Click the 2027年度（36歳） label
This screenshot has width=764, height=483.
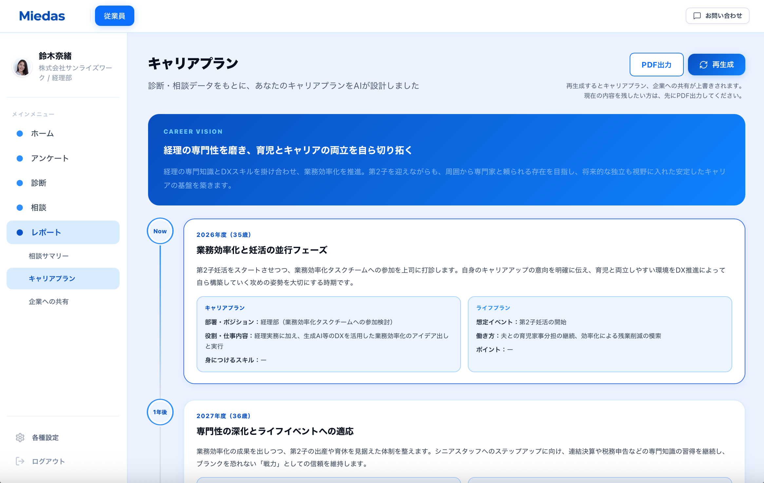pyautogui.click(x=224, y=416)
